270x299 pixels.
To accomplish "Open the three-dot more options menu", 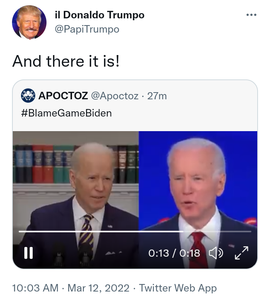I will 251,15.
